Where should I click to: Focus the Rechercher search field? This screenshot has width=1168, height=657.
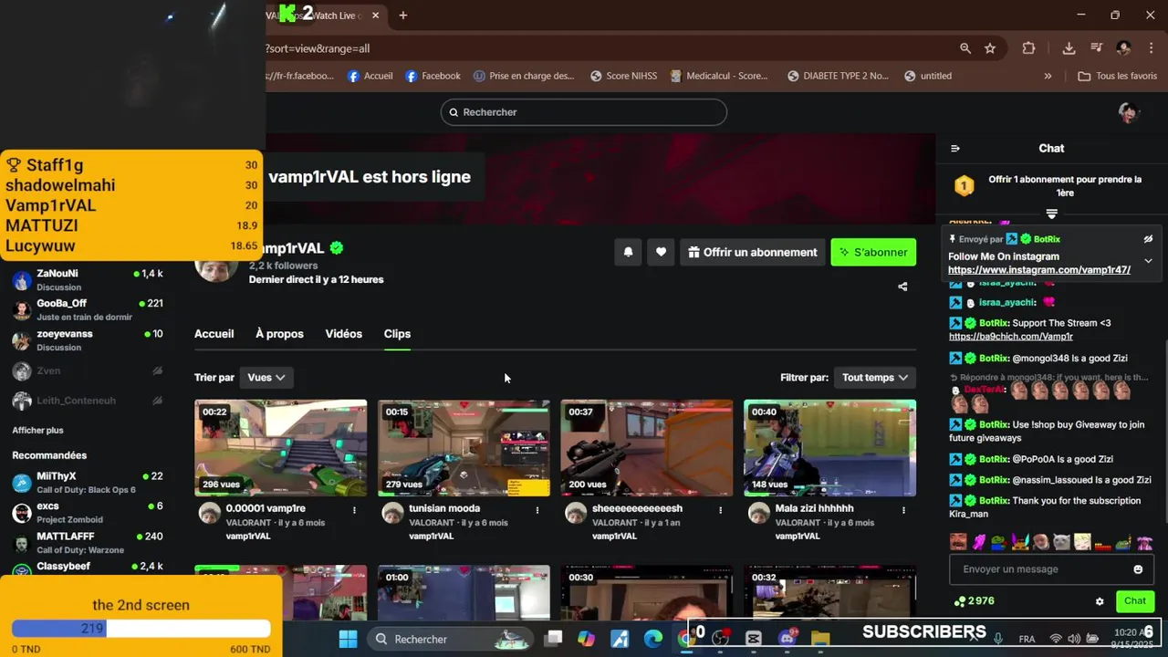(x=584, y=112)
